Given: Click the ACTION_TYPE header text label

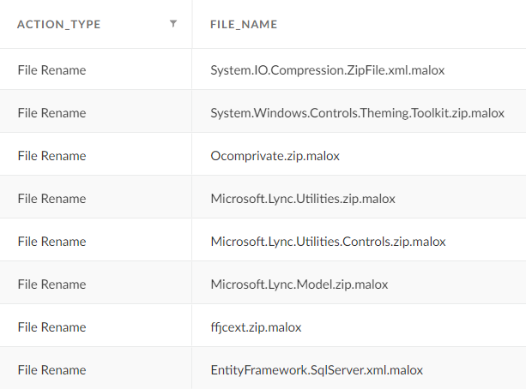Looking at the screenshot, I should click(x=58, y=25).
